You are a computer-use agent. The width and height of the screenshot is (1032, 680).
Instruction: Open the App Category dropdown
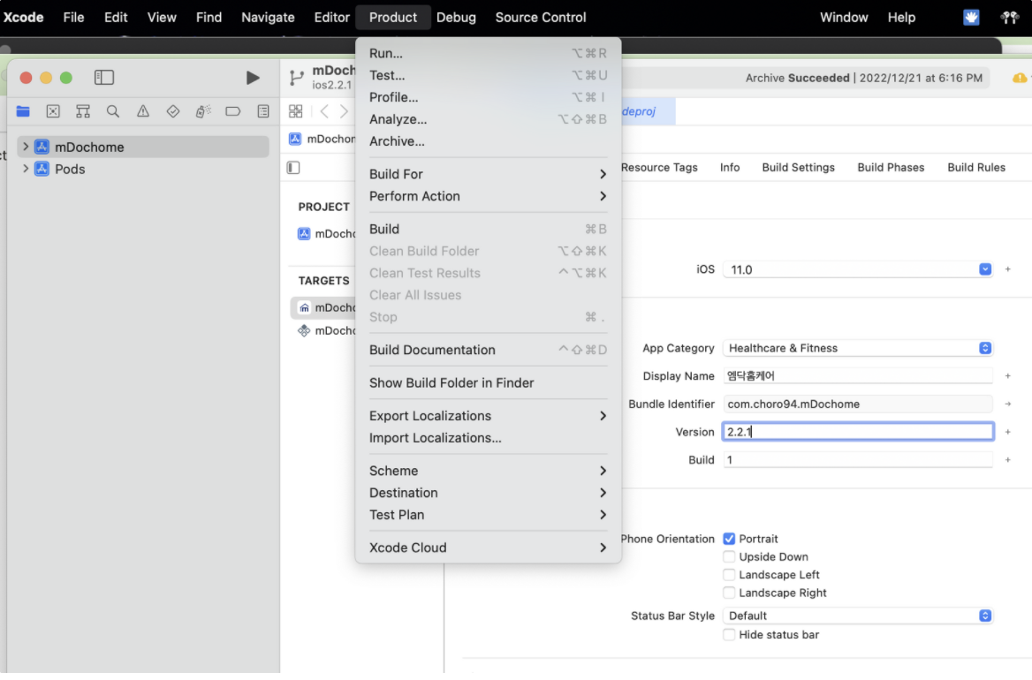pyautogui.click(x=858, y=348)
